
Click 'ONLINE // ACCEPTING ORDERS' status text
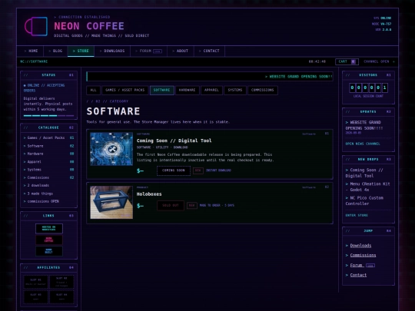click(x=44, y=88)
